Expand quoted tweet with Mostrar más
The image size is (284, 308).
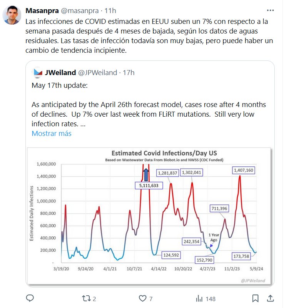pyautogui.click(x=51, y=134)
